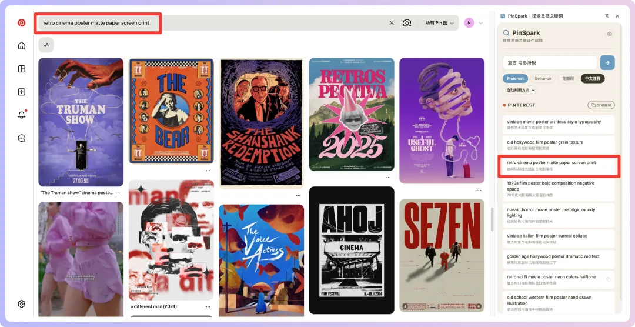Open The Voice Actress poster pin

(262, 260)
